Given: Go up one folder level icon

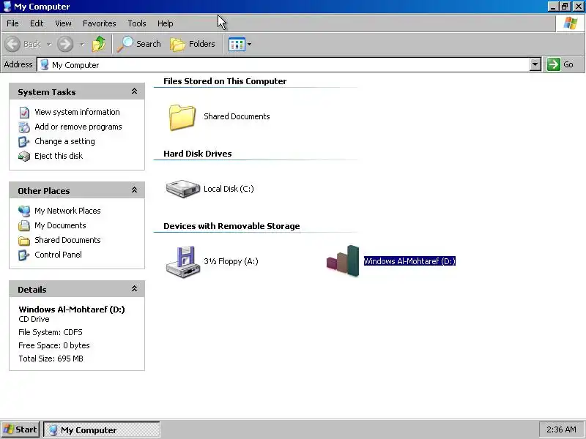Looking at the screenshot, I should click(x=99, y=44).
